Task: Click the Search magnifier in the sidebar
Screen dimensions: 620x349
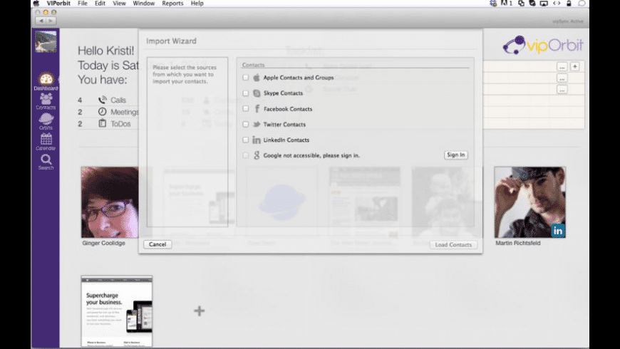Action: 46,160
